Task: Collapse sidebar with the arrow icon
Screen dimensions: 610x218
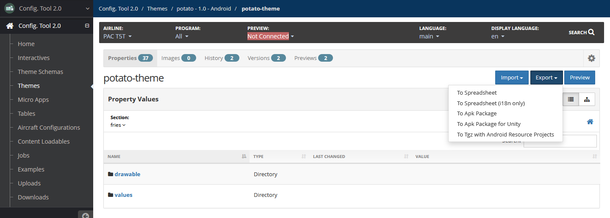Action: pos(85,215)
